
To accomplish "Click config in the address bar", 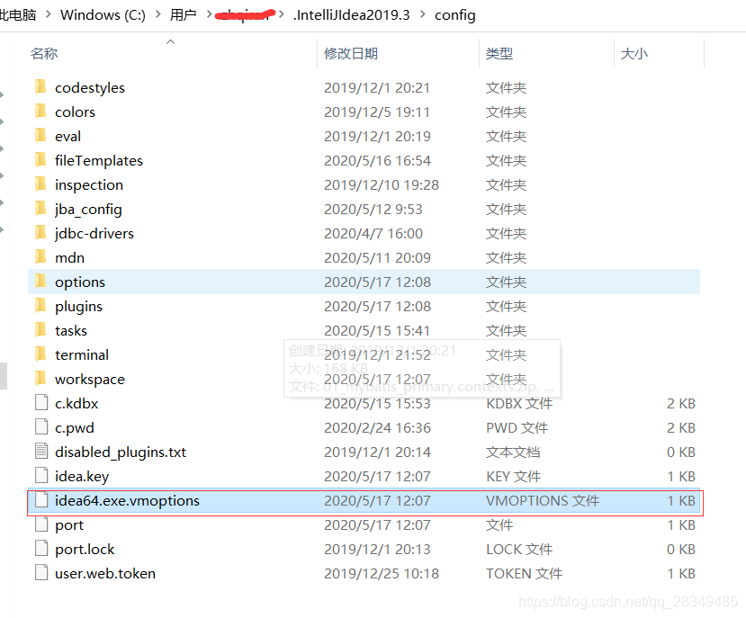I will pyautogui.click(x=454, y=15).
